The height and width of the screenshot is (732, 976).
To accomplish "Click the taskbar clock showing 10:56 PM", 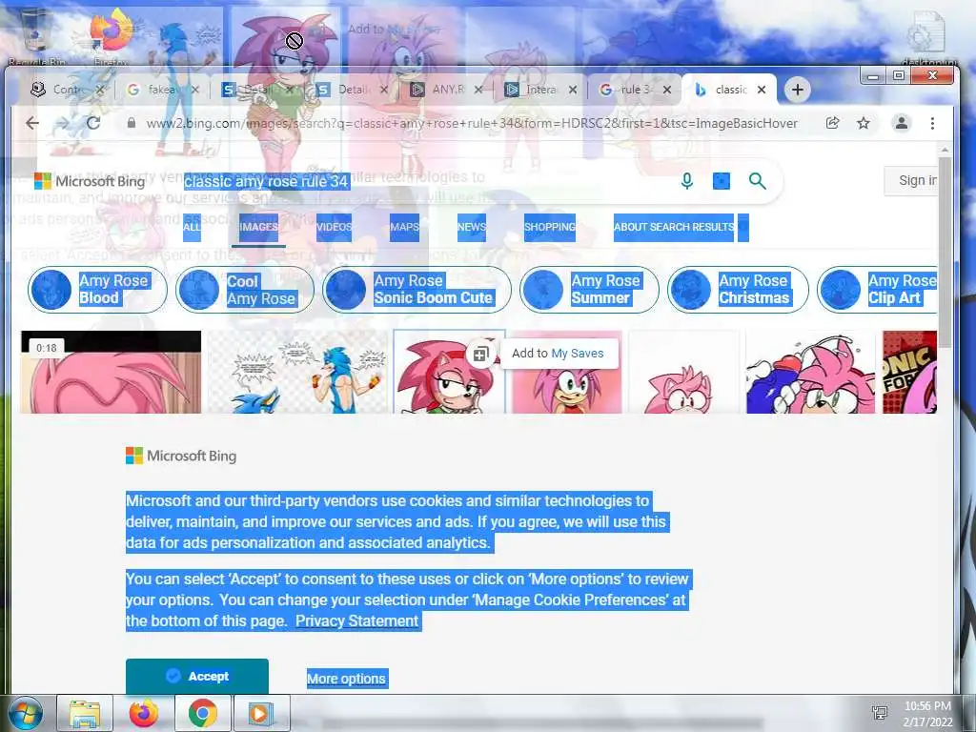I will point(927,713).
